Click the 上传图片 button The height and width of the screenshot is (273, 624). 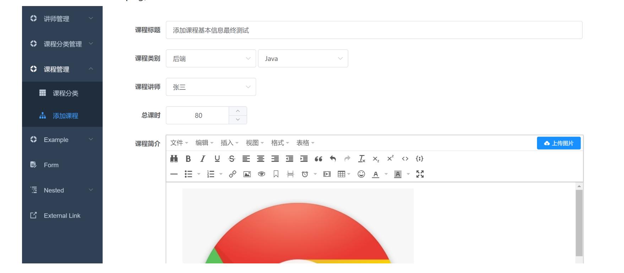click(x=559, y=143)
